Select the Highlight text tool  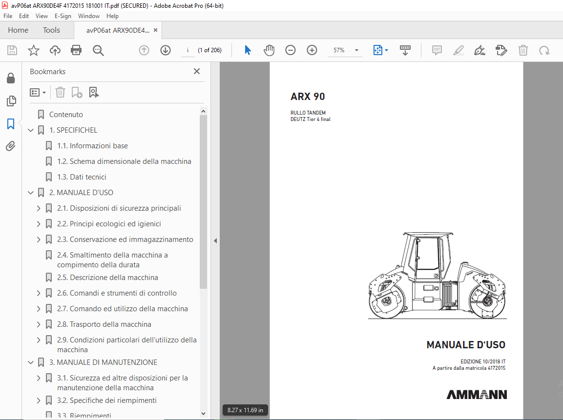(458, 50)
